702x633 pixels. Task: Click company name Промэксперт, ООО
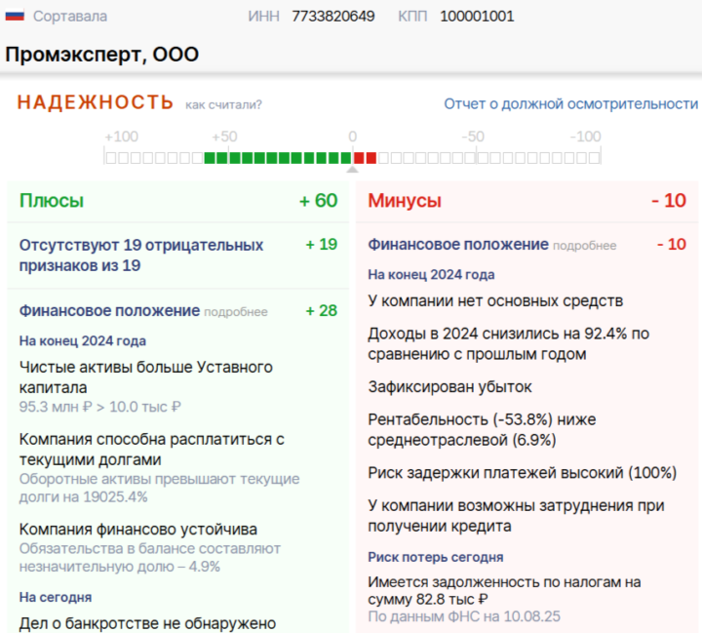(x=101, y=55)
